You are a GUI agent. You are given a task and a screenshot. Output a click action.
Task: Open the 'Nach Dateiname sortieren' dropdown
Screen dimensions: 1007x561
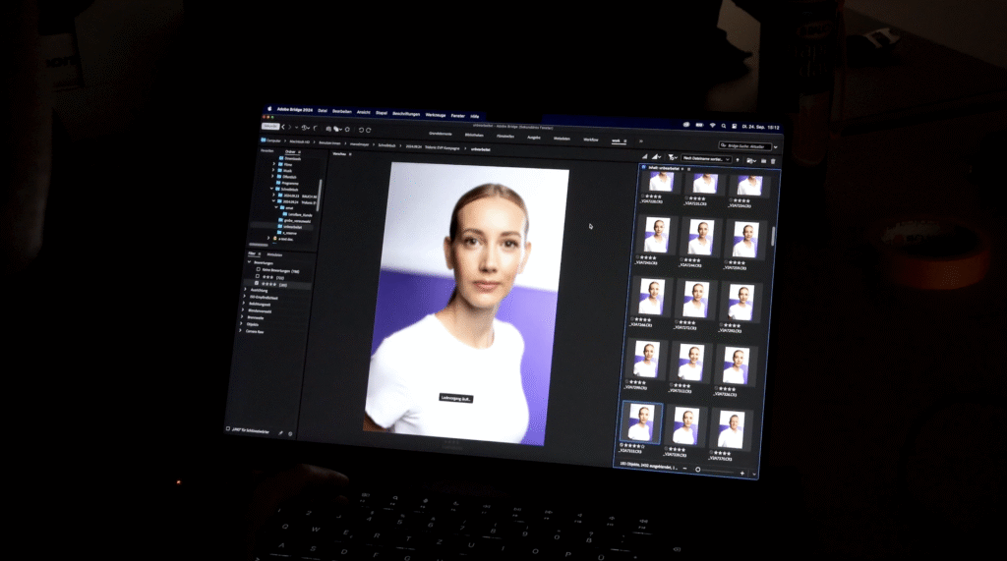click(707, 158)
